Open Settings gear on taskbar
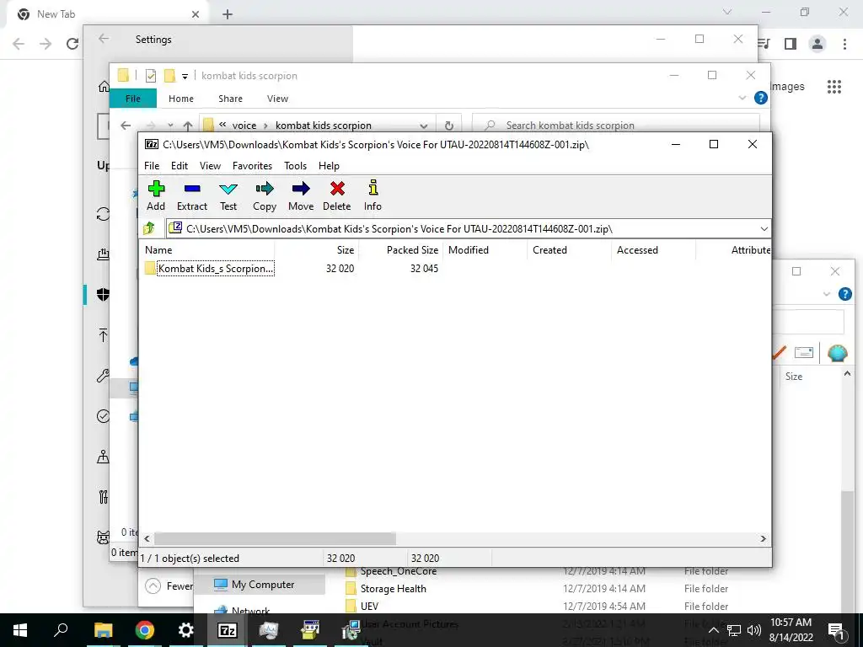This screenshot has height=647, width=863. coord(186,630)
